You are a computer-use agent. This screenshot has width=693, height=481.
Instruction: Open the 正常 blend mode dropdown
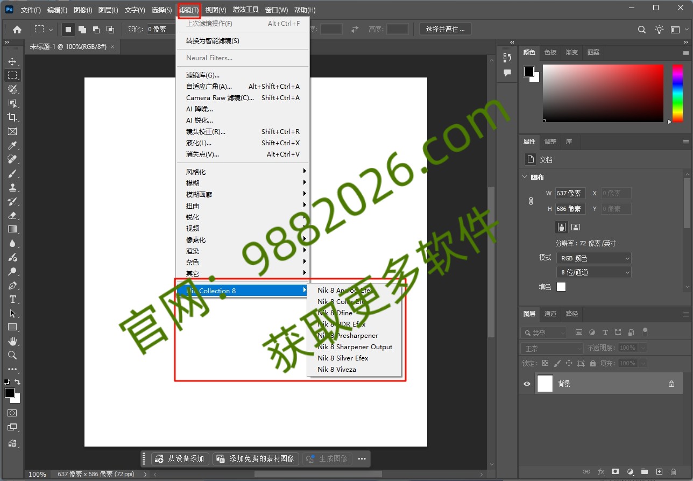pyautogui.click(x=551, y=348)
